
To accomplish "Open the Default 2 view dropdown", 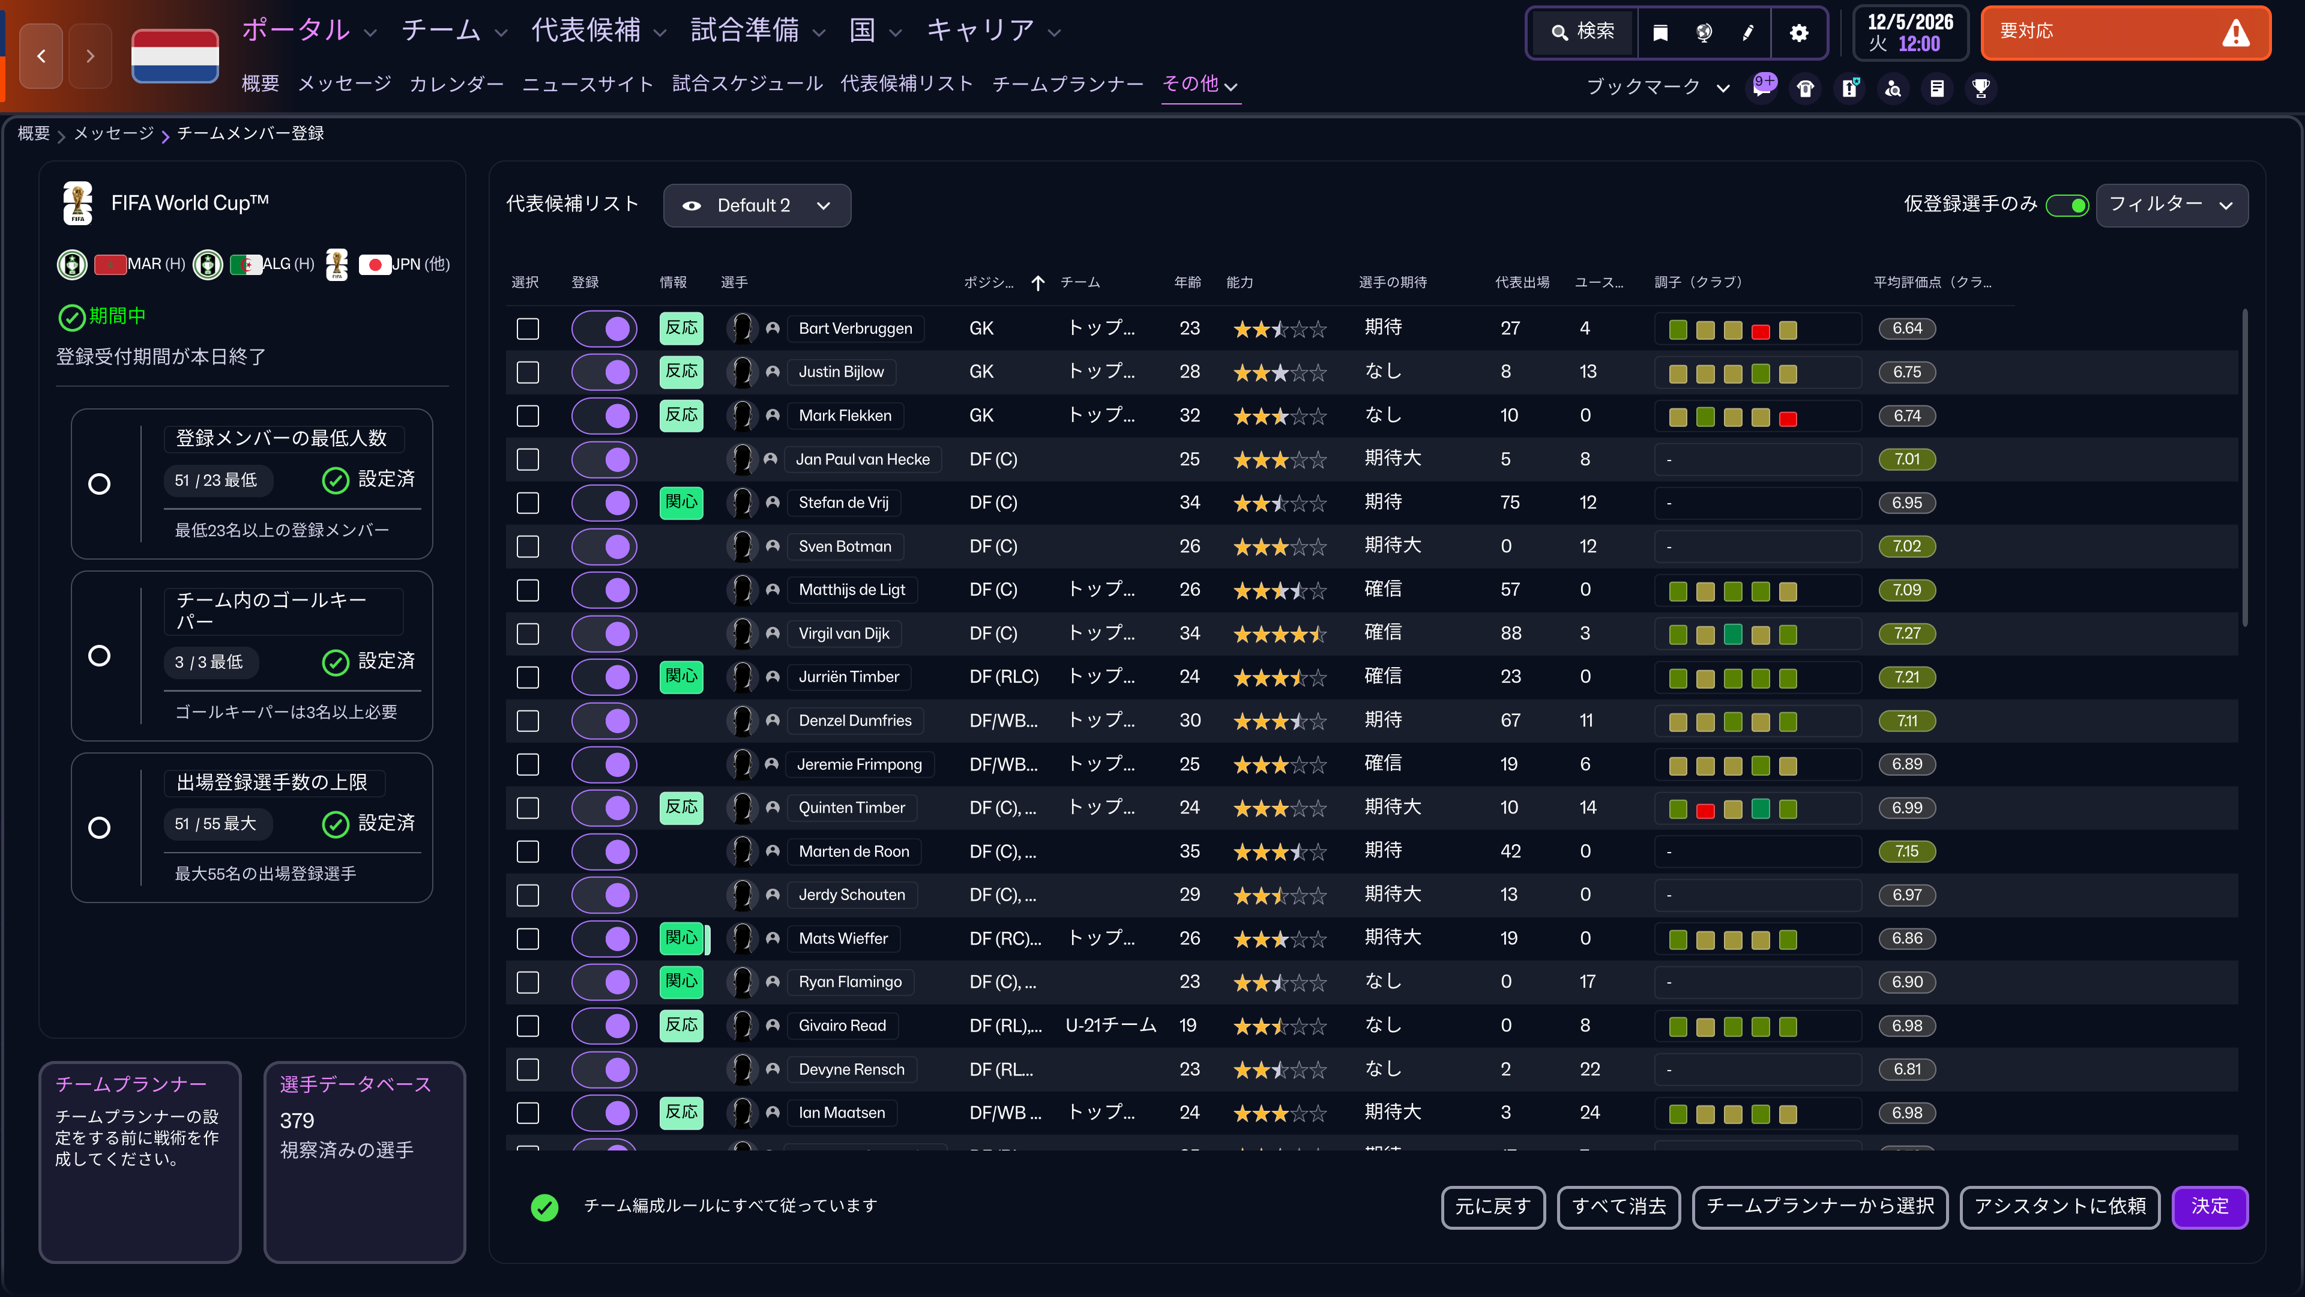I will tap(757, 205).
